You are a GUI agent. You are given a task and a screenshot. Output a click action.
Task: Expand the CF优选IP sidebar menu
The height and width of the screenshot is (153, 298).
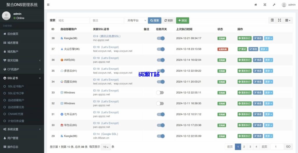coord(22,69)
